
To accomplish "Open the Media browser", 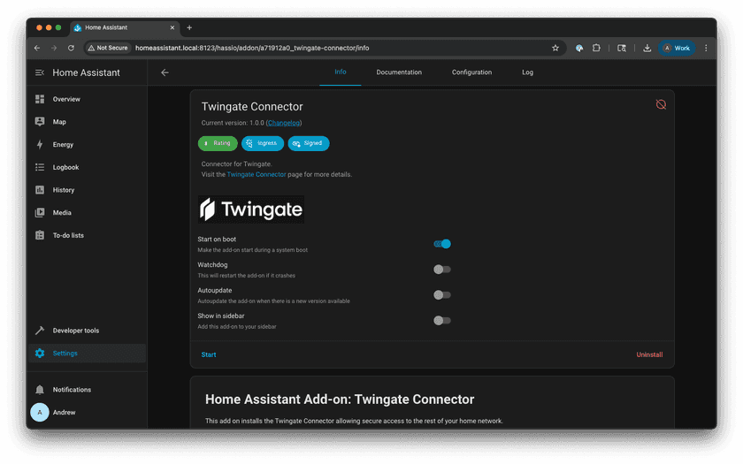I will point(62,213).
